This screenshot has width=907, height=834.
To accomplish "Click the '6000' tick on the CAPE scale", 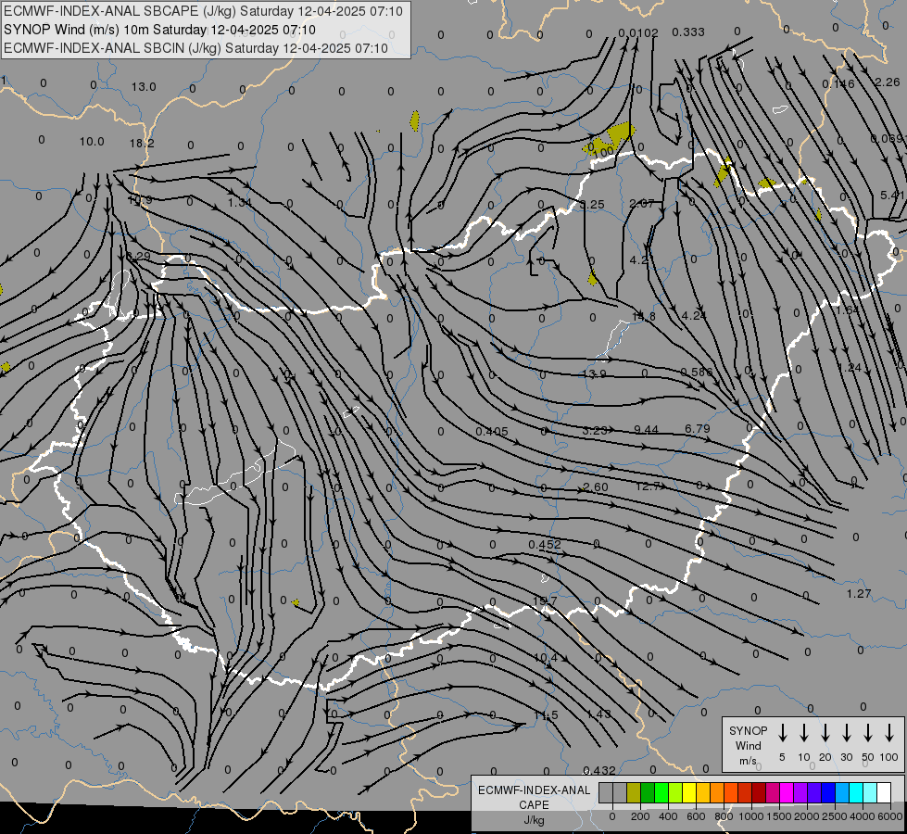I will (x=891, y=816).
